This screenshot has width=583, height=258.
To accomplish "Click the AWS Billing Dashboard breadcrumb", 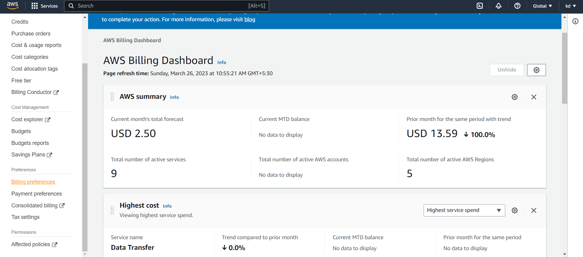I will 132,40.
